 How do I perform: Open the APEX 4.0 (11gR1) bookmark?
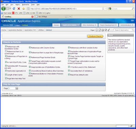[x=43, y=13]
